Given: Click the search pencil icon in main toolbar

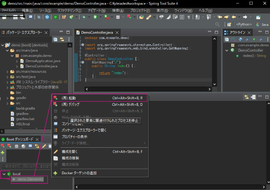Looking at the screenshot, I should [149, 17].
